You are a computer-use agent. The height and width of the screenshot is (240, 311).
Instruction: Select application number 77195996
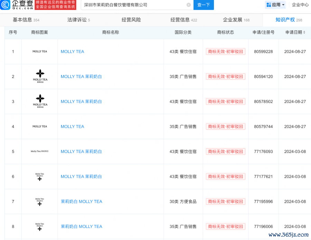click(263, 202)
